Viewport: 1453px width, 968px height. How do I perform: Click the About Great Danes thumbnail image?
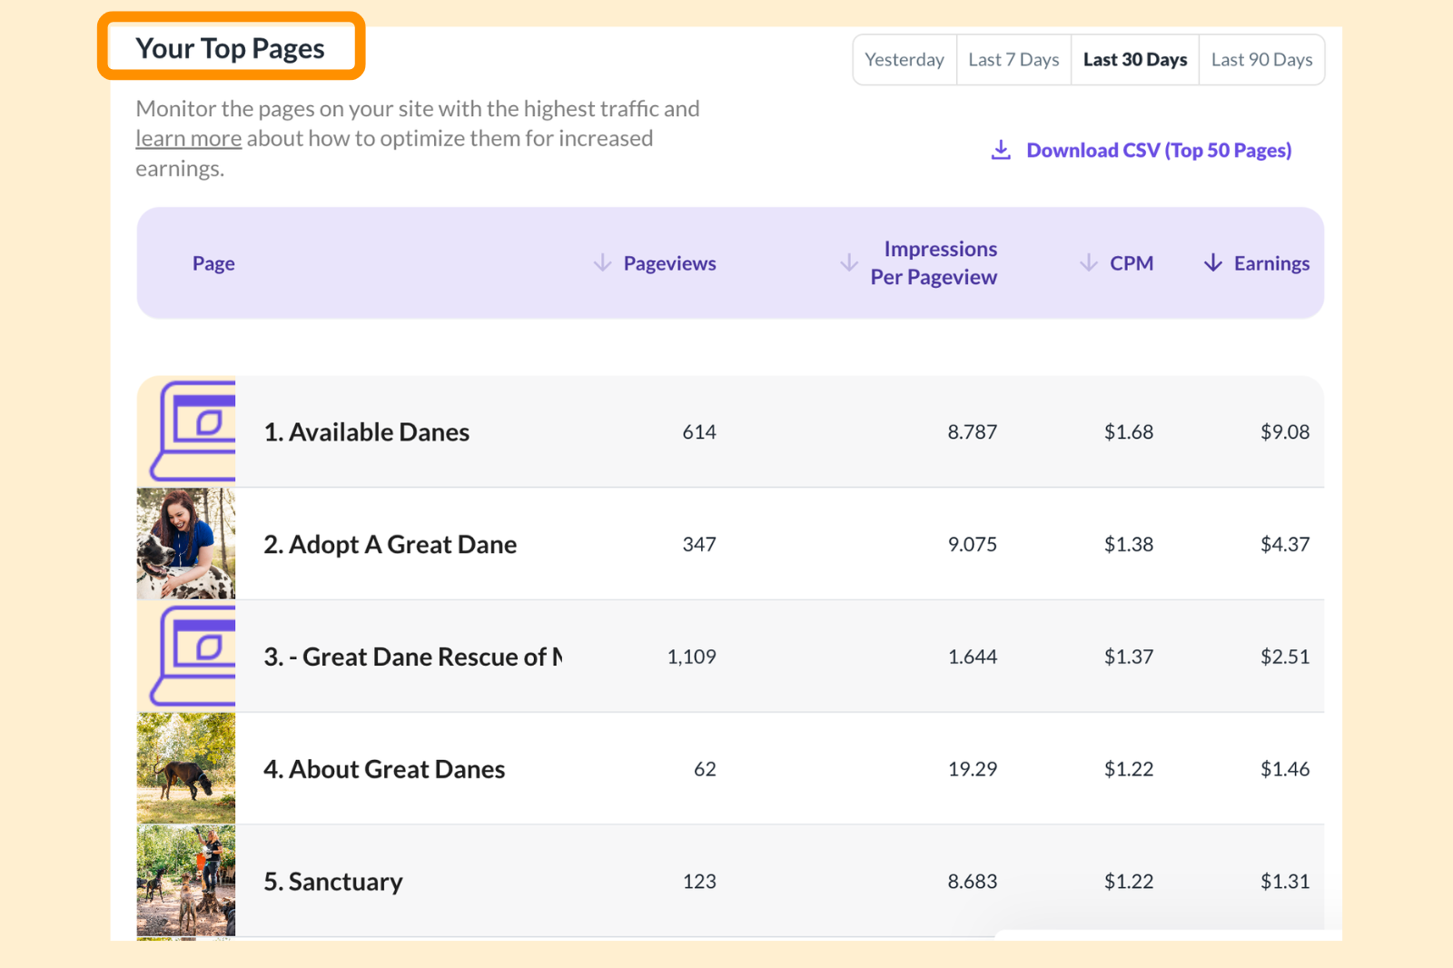[x=186, y=768]
